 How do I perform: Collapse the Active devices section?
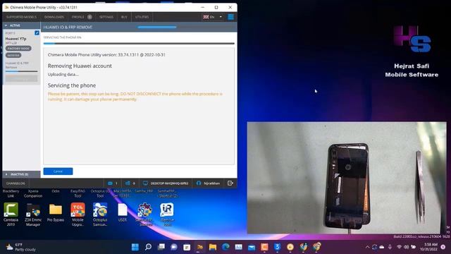21,25
